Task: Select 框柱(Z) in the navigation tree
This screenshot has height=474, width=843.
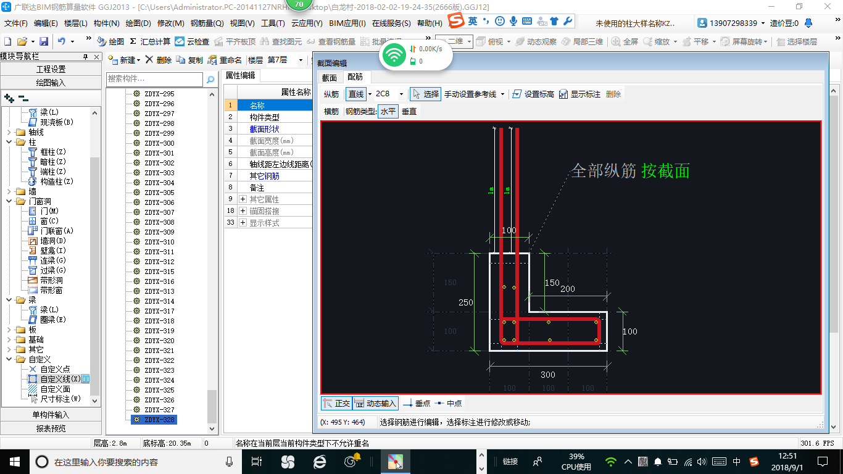Action: pos(52,152)
